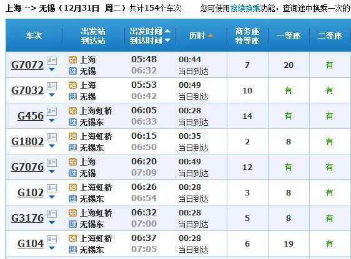Viewport: 351px width, 259px height.
Task: Expand stop details arrow under G456
Action: tap(52, 120)
